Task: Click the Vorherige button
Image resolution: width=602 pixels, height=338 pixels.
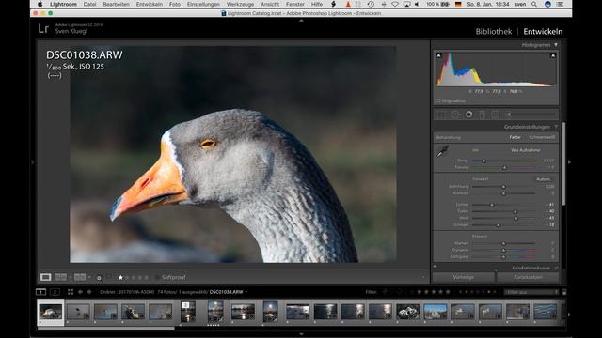Action: coord(464,277)
